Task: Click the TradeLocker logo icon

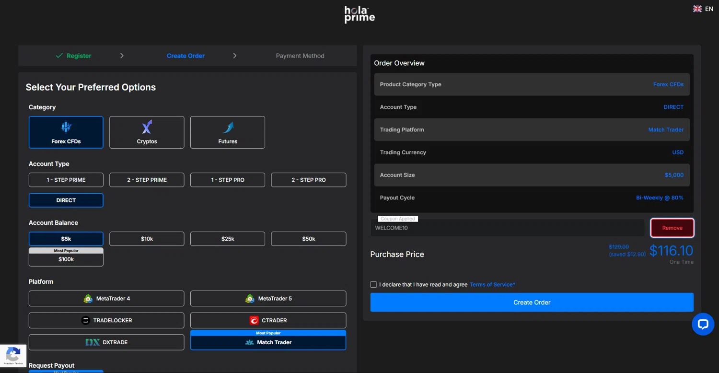Action: 86,320
